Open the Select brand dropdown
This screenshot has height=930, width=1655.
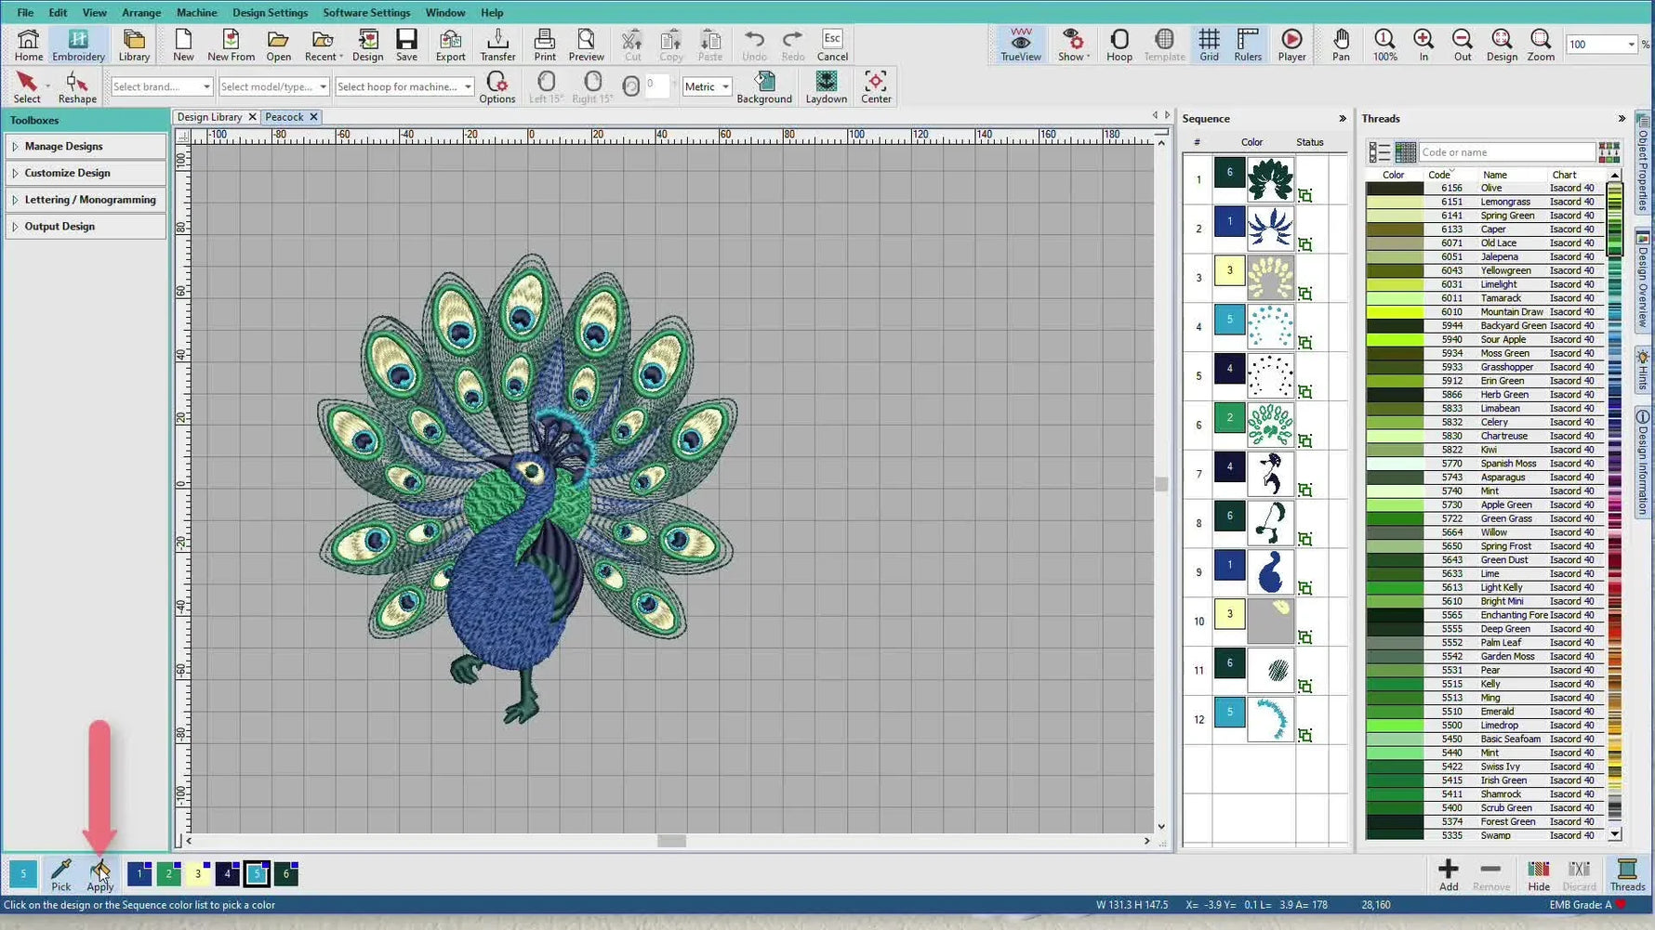[160, 85]
